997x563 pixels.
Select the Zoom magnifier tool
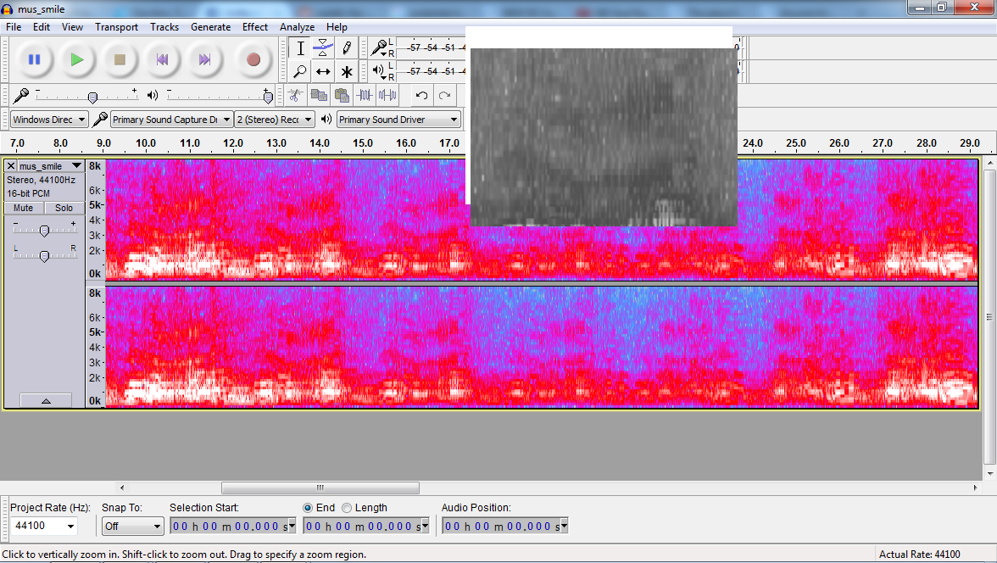[x=300, y=72]
